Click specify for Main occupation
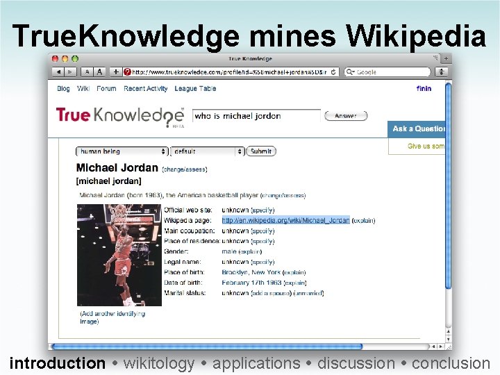The width and height of the screenshot is (500, 375). (x=262, y=231)
